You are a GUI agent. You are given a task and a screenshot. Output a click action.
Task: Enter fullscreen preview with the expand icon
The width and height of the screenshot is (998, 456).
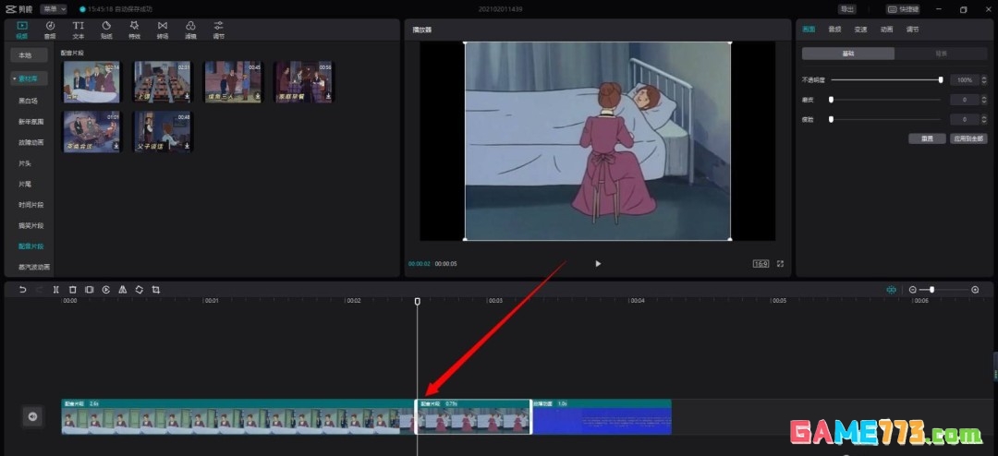pyautogui.click(x=780, y=263)
